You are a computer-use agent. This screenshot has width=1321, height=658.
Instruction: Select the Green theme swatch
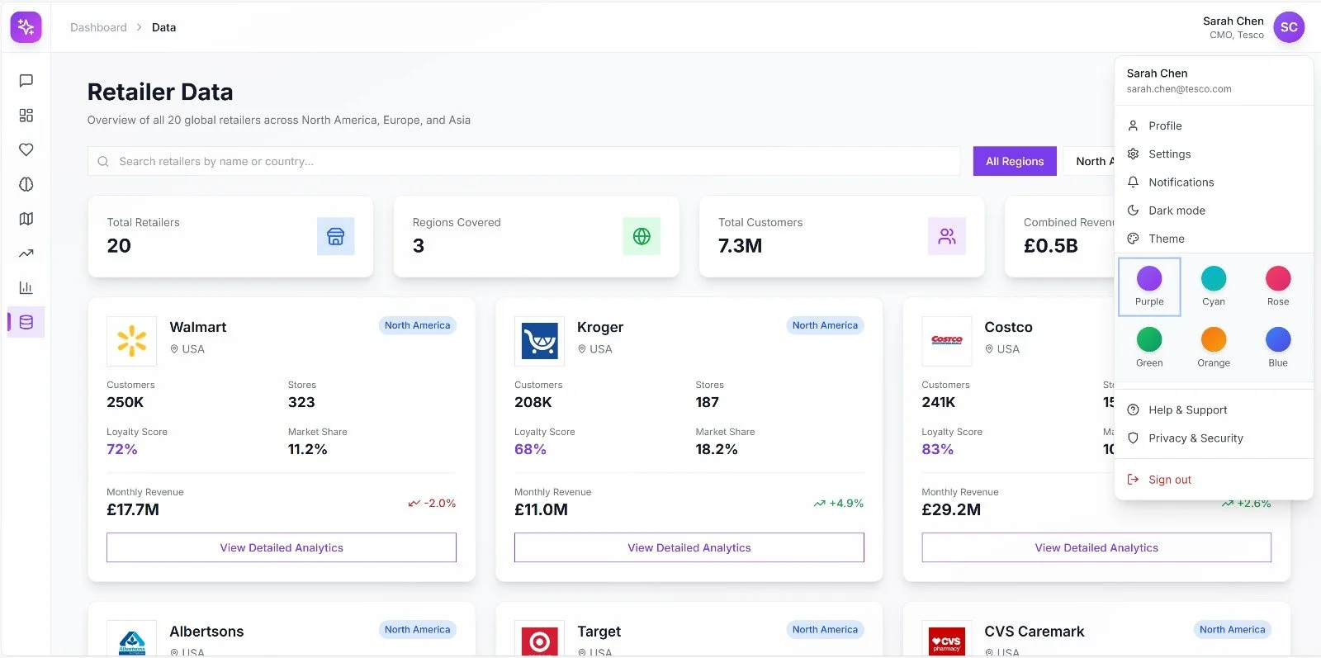[1149, 348]
